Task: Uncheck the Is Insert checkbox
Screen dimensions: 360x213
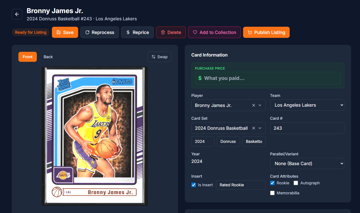Action: 194,185
